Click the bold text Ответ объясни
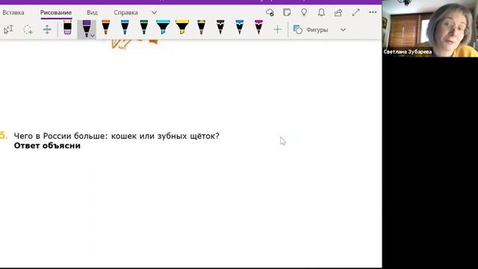Image resolution: width=478 pixels, height=269 pixels. point(47,146)
